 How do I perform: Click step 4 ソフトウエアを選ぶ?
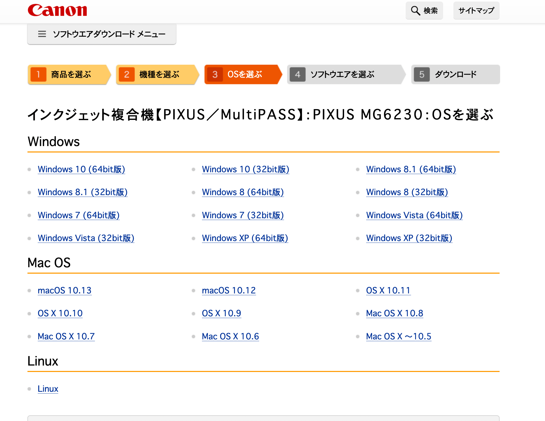[343, 74]
